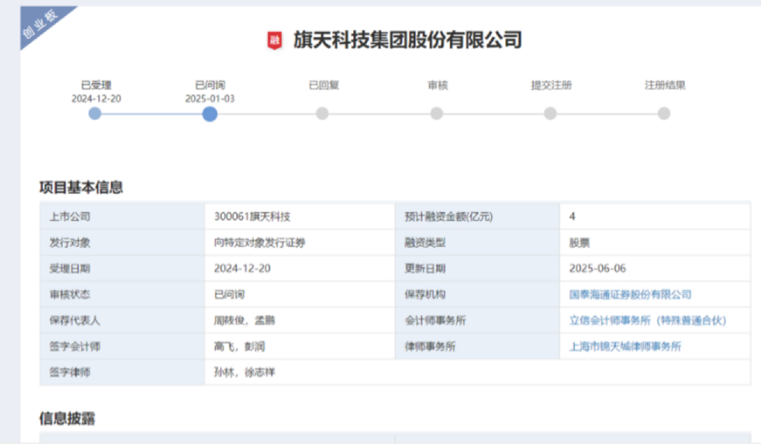761x444 pixels.
Task: Click the red 融 badge icon beside company name
Action: tap(274, 40)
